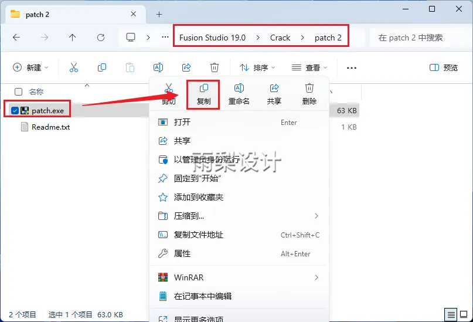Switch to large icons view in status bar
The image size is (473, 322).
[464, 315]
